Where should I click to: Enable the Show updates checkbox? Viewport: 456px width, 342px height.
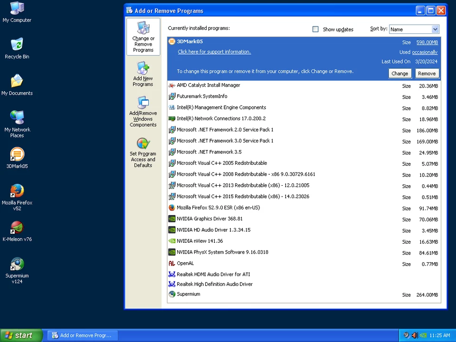(x=315, y=29)
